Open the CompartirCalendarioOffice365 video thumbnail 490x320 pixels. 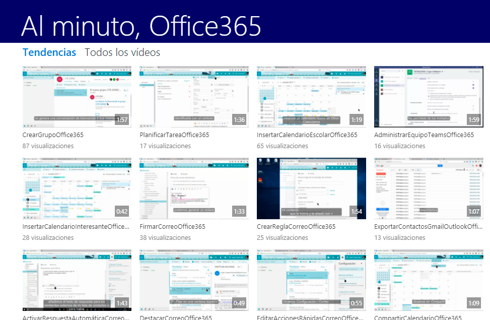pyautogui.click(x=429, y=280)
